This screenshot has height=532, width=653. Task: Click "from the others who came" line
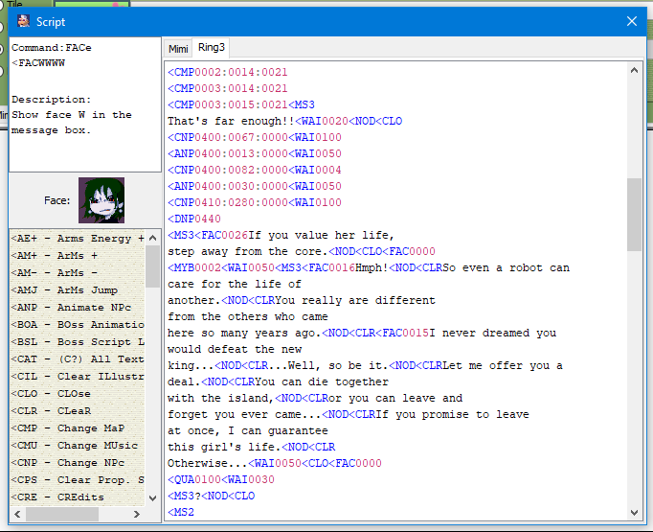tap(247, 316)
